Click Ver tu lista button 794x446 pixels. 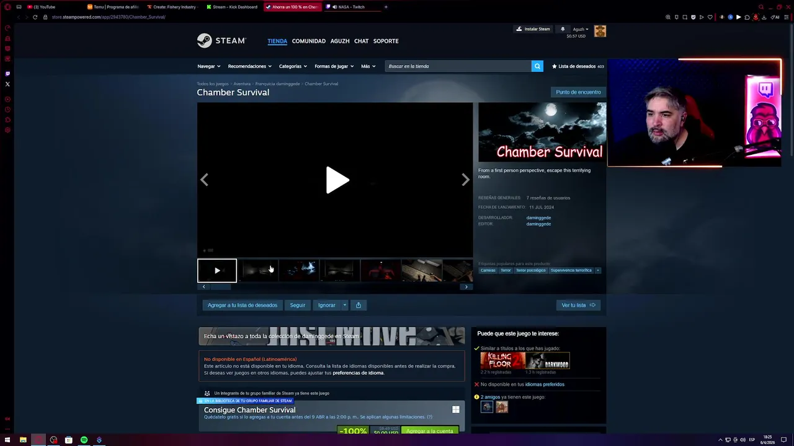pos(578,305)
